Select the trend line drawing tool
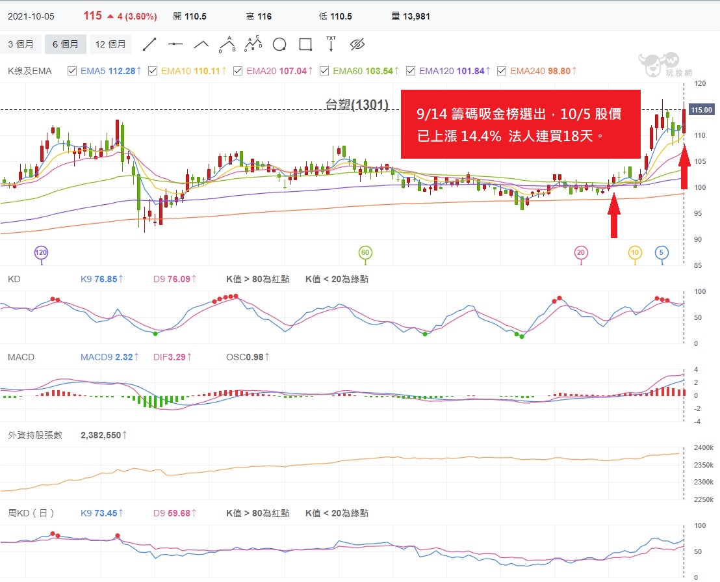Image resolution: width=720 pixels, height=582 pixels. point(149,45)
